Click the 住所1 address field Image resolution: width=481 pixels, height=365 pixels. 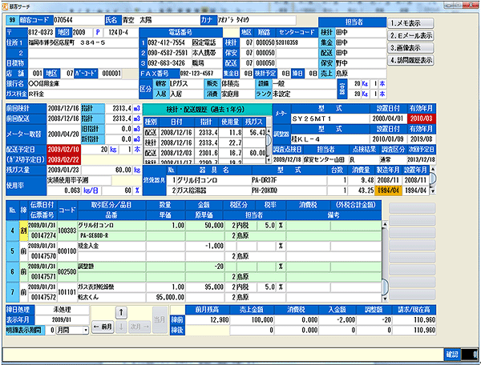[x=83, y=42]
